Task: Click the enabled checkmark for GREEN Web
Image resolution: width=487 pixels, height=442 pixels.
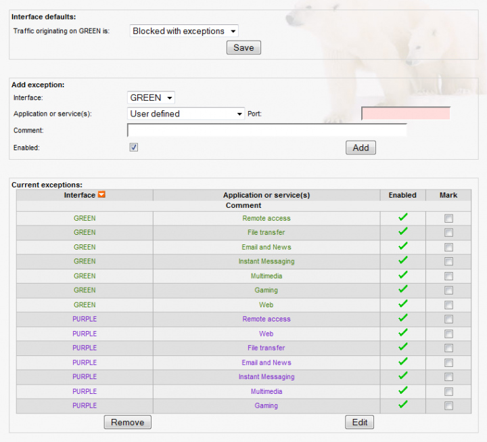Action: (403, 305)
